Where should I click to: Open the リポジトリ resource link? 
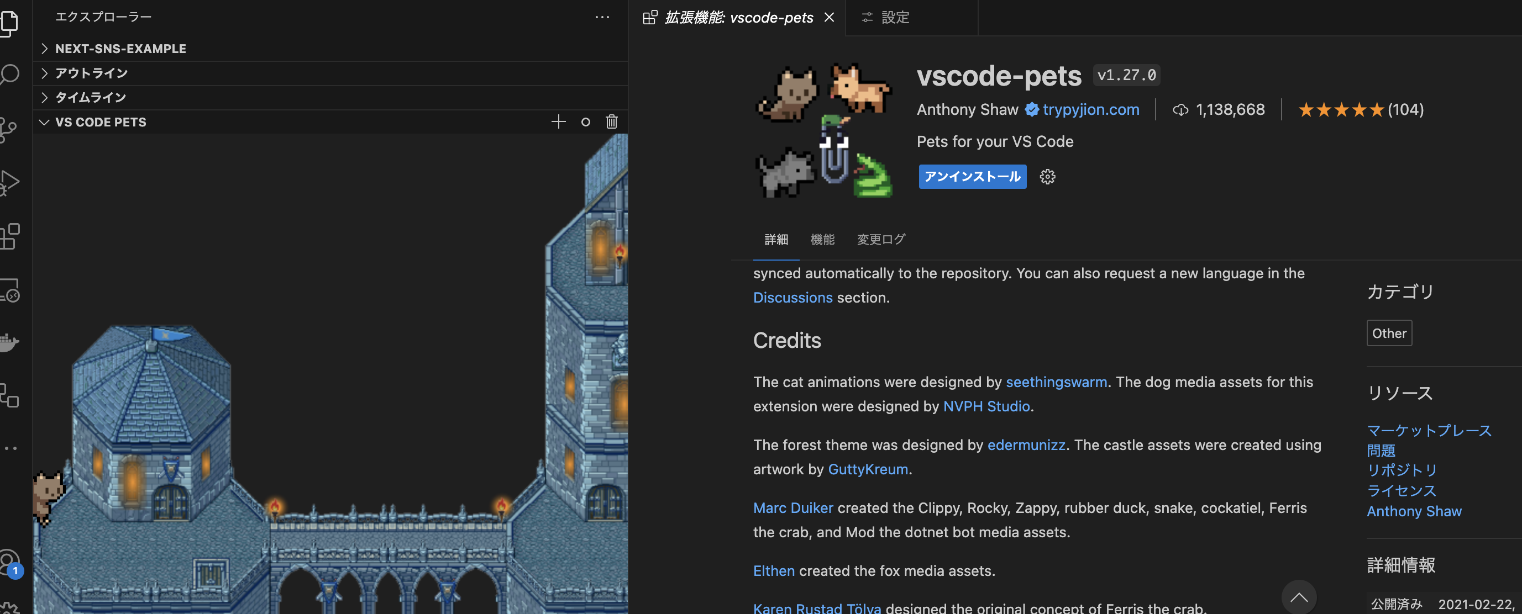tap(1401, 470)
